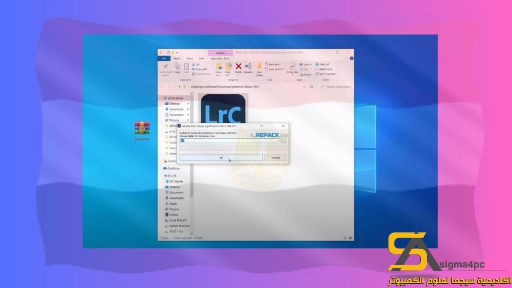Open temporary folder combo box dropdown
Image resolution: width=512 pixels, height=288 pixels.
click(279, 141)
